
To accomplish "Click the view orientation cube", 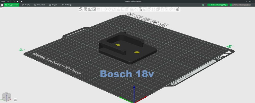I will point(6,97).
